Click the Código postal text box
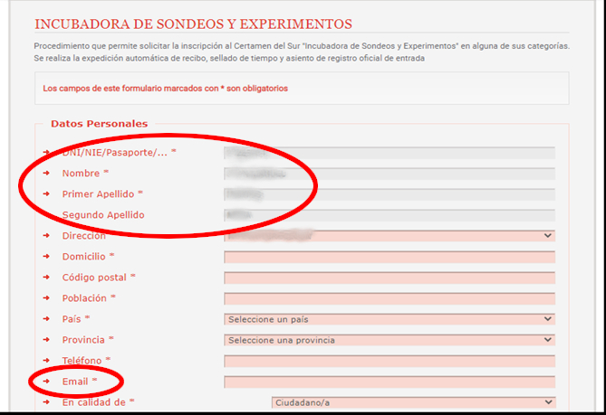This screenshot has height=415, width=606. 389,278
